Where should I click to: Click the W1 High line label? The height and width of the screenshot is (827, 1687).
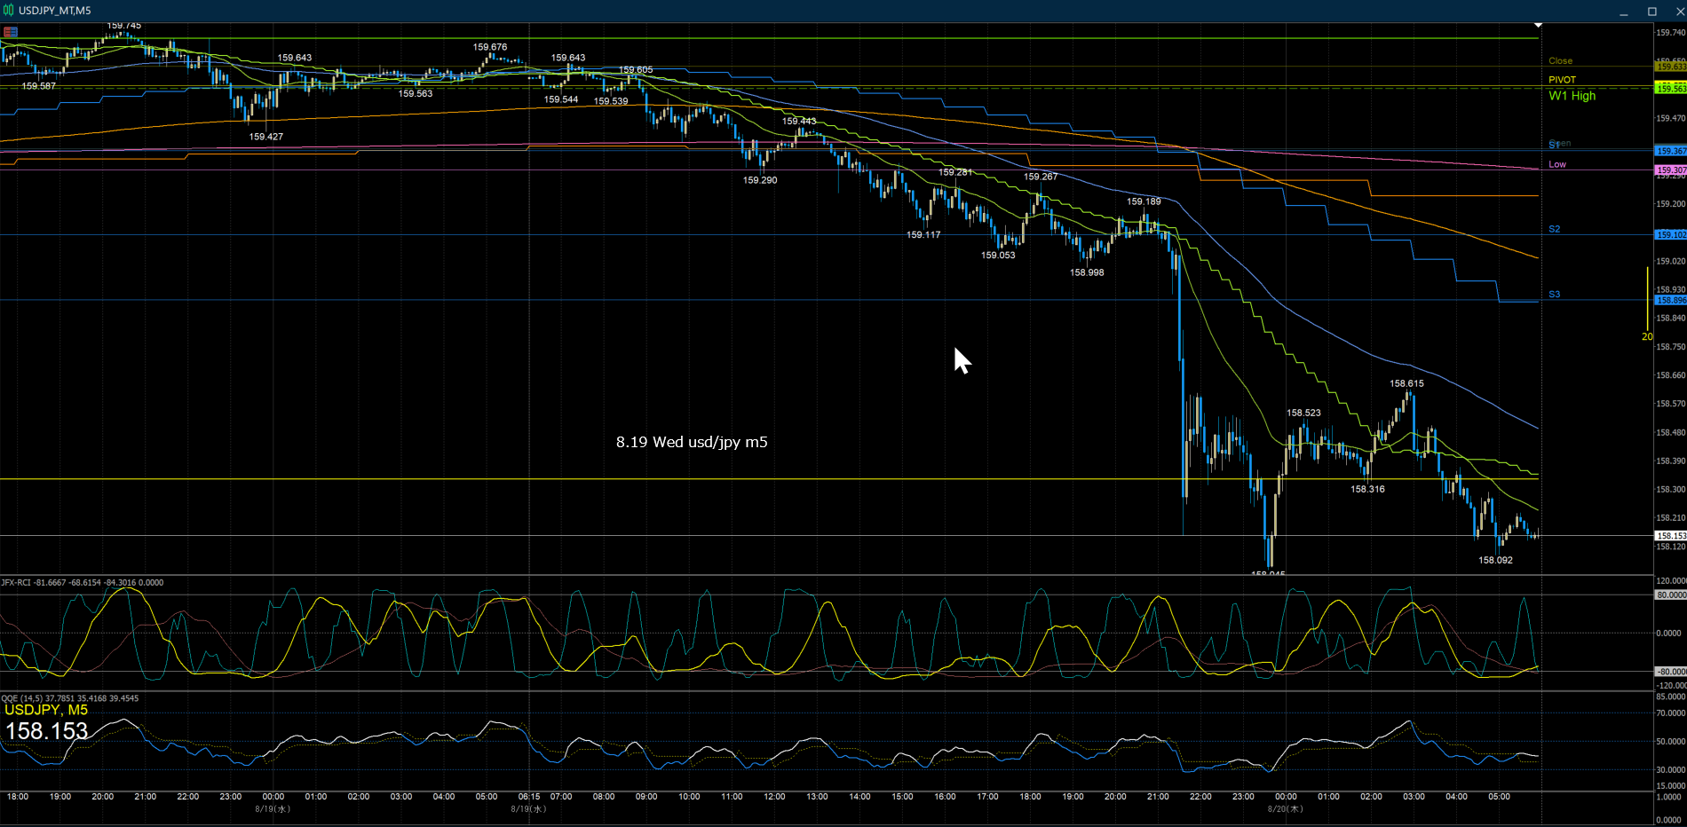(1572, 96)
